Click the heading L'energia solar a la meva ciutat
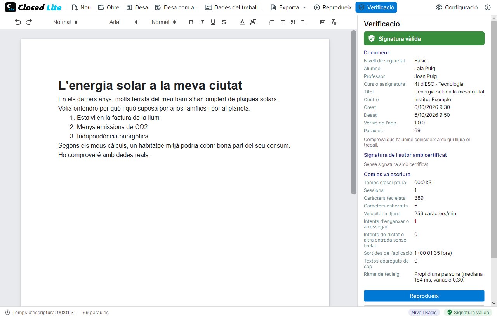 click(150, 85)
